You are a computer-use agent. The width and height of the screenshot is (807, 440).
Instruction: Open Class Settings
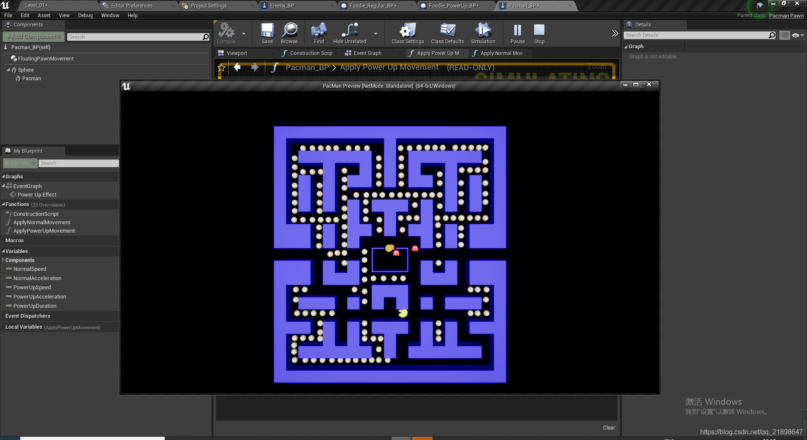(x=408, y=33)
